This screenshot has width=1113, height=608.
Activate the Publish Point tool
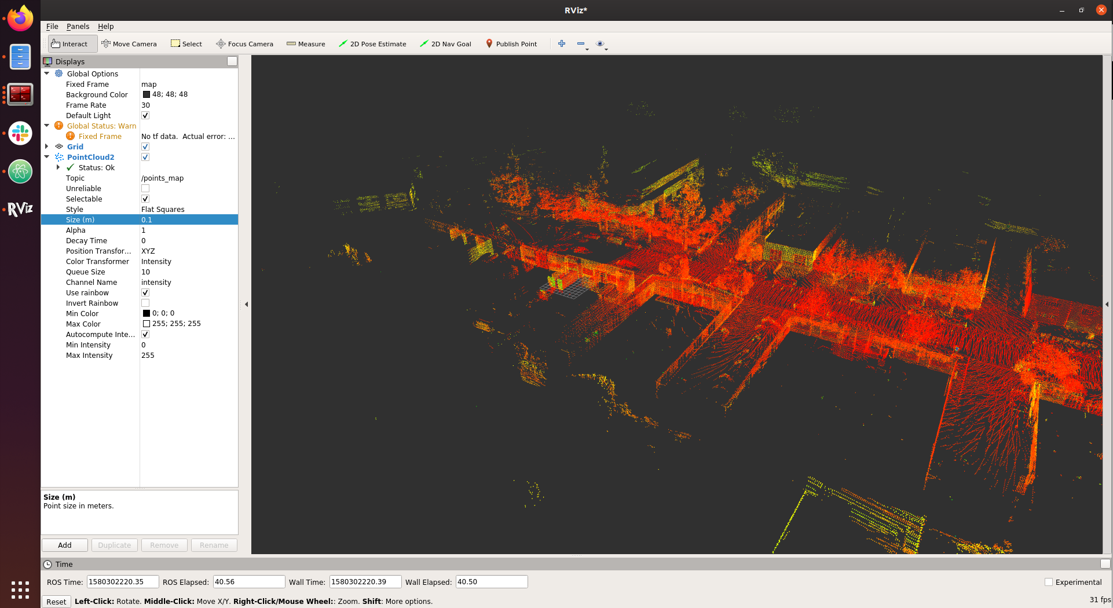point(511,44)
